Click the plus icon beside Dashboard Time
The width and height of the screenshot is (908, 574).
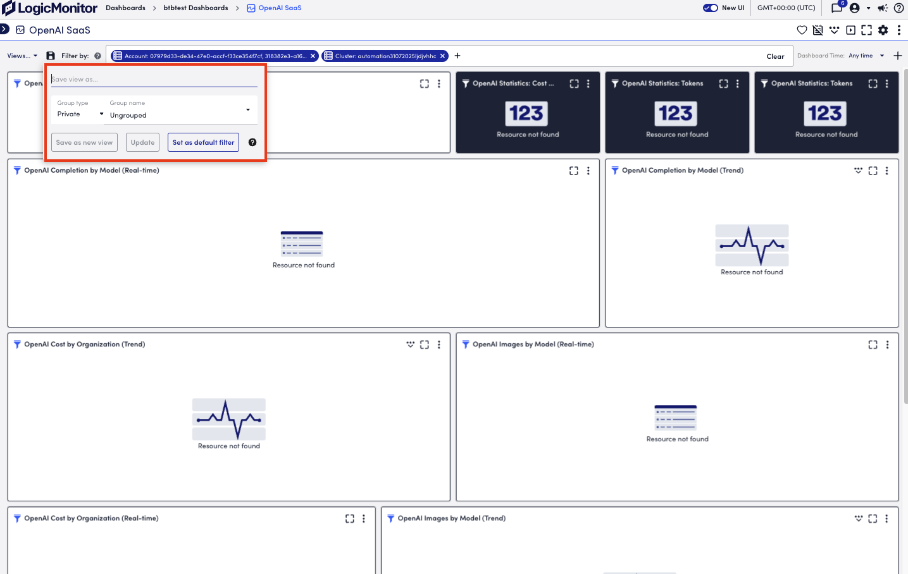898,56
